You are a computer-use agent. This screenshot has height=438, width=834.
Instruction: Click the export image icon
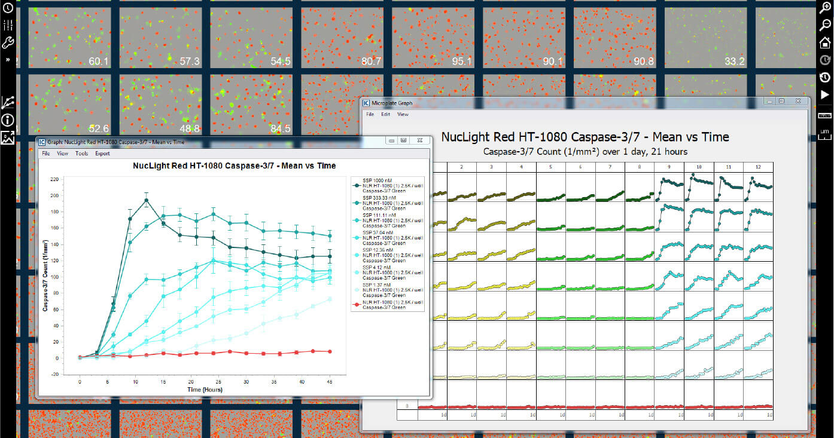pyautogui.click(x=8, y=138)
